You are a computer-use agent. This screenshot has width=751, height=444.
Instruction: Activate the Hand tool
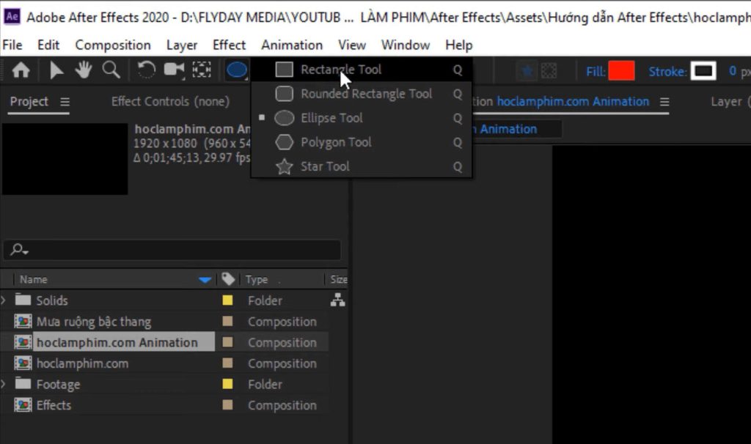point(83,70)
